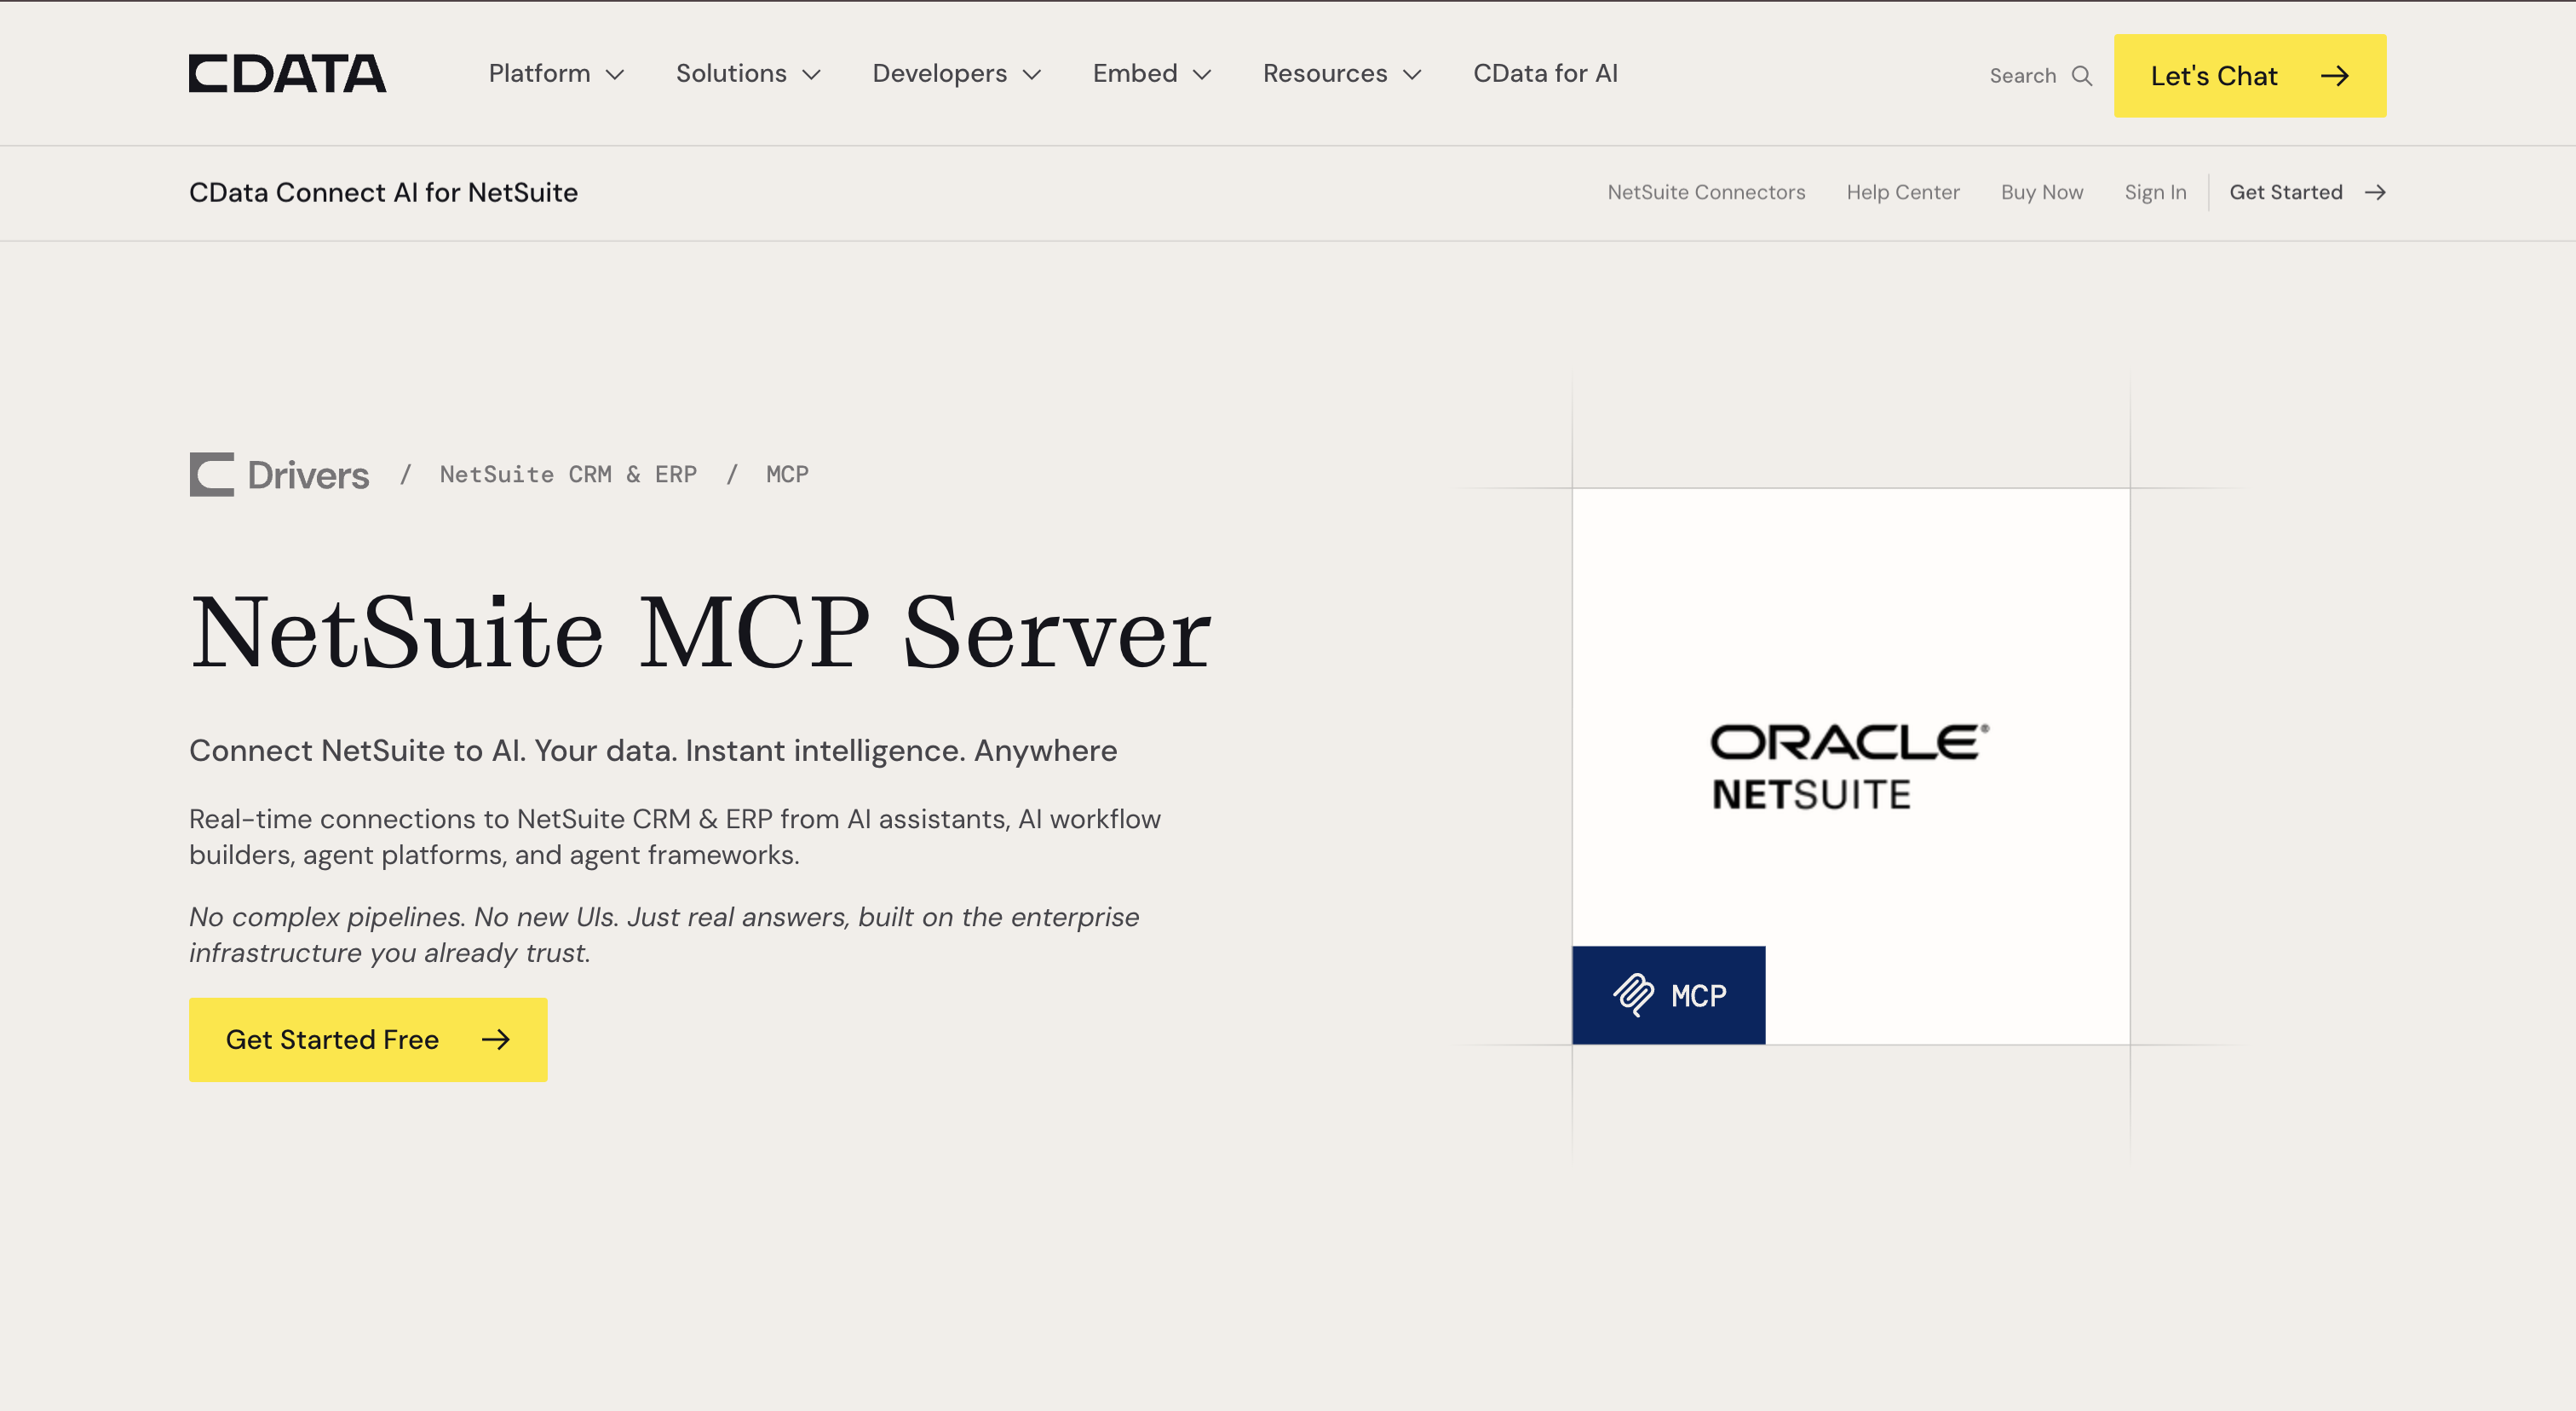The width and height of the screenshot is (2576, 1411).
Task: Click the NetSuite MCP Server heading
Action: (700, 632)
